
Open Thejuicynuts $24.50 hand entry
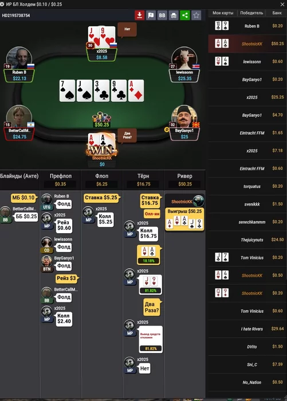[247, 239]
